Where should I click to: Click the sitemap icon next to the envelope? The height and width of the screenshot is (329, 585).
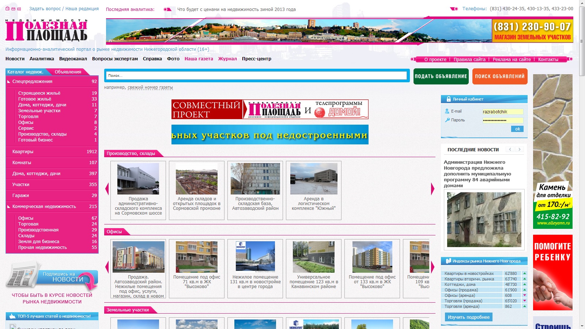[19, 8]
